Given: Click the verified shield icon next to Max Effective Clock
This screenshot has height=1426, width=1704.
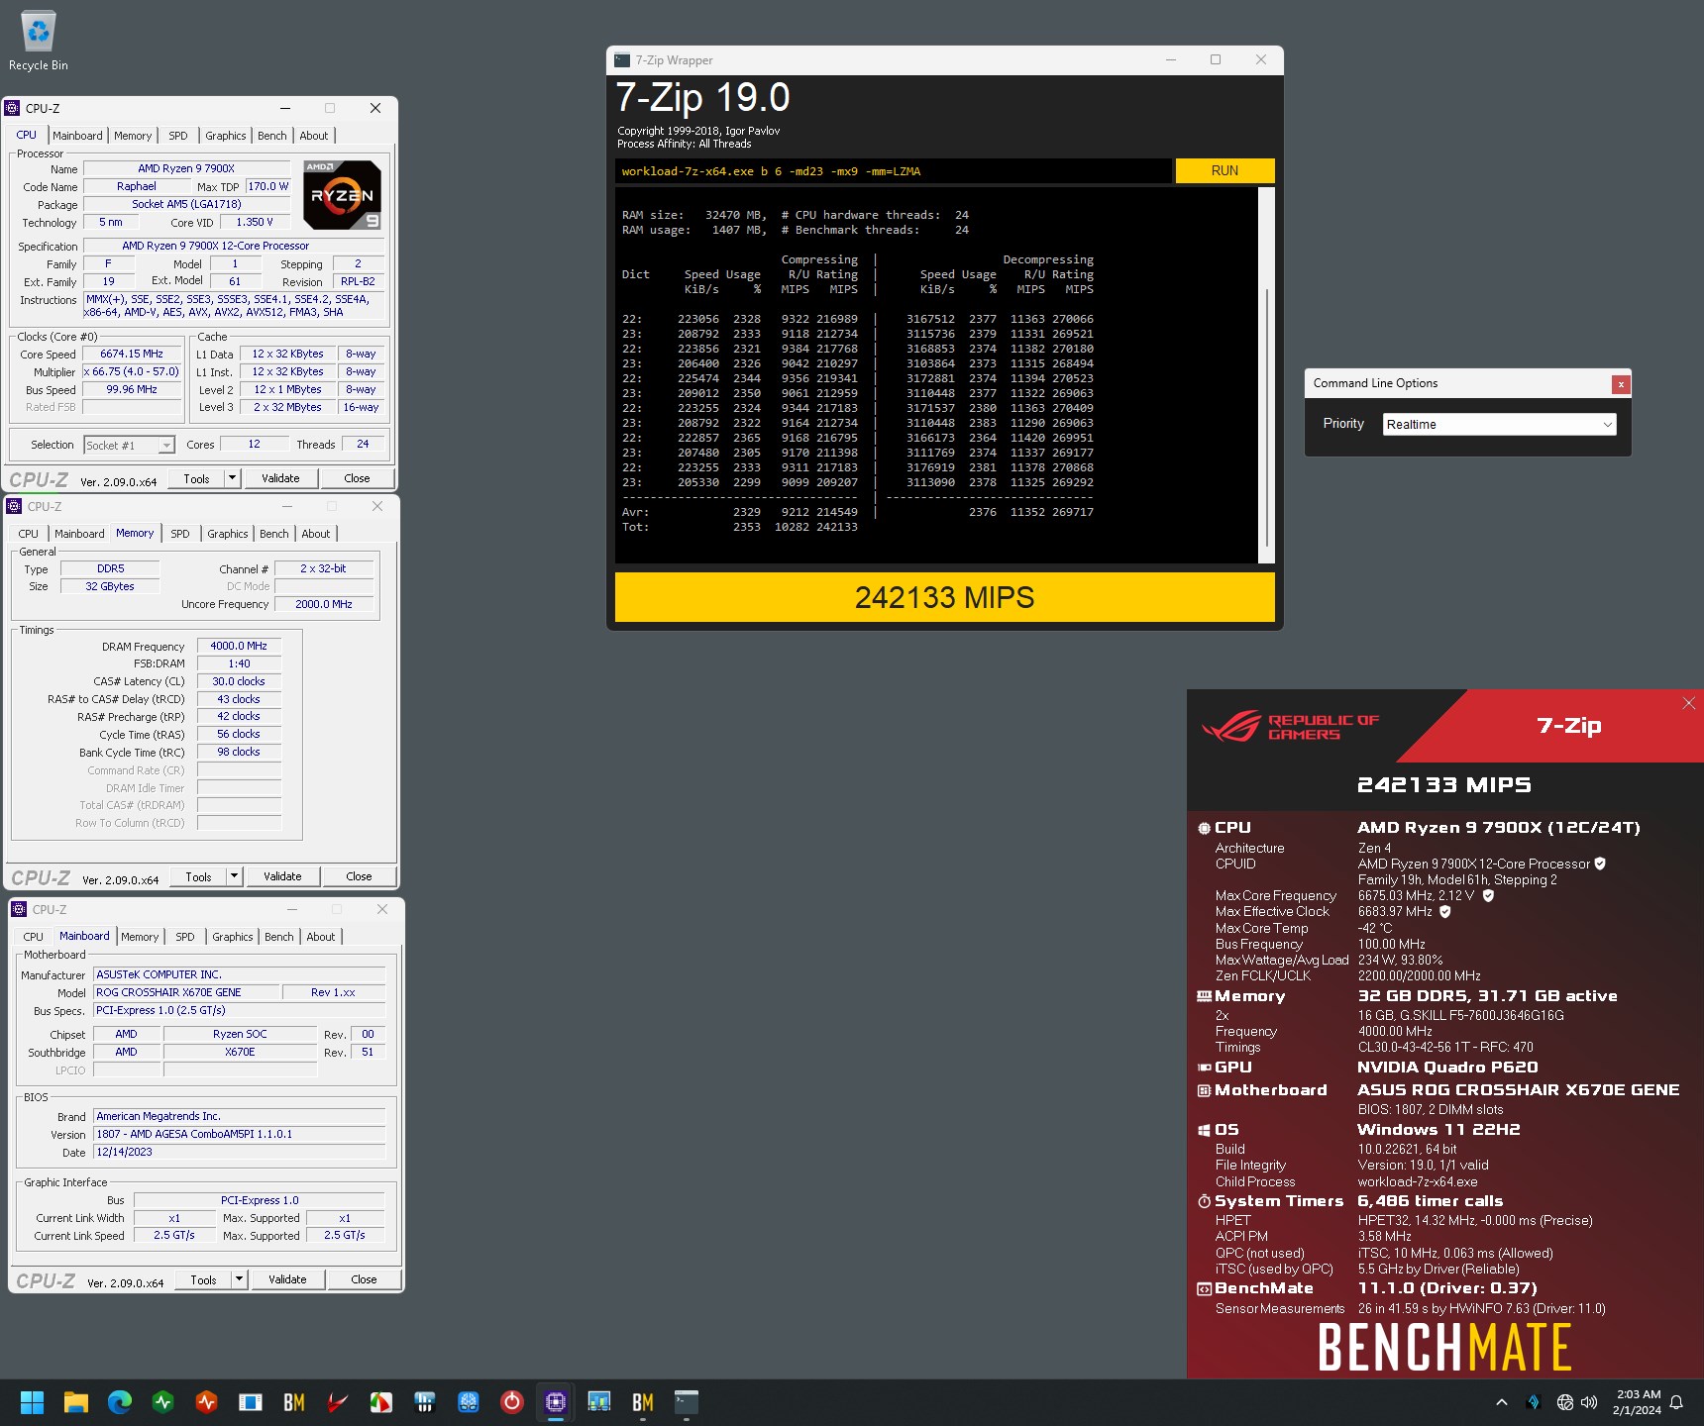Looking at the screenshot, I should coord(1444,912).
